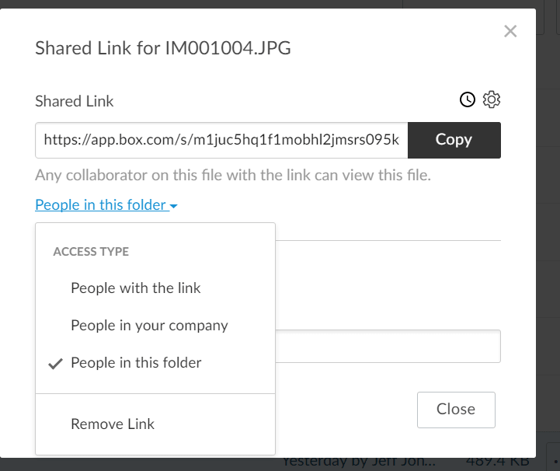560x471 pixels.
Task: Click the shared link URL field
Action: 221,140
